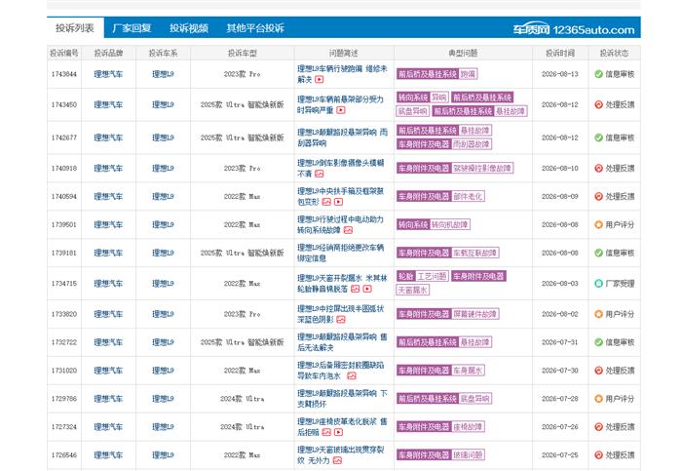Play the video icon of complaint 1734715
This screenshot has height=471, width=682.
(x=367, y=289)
